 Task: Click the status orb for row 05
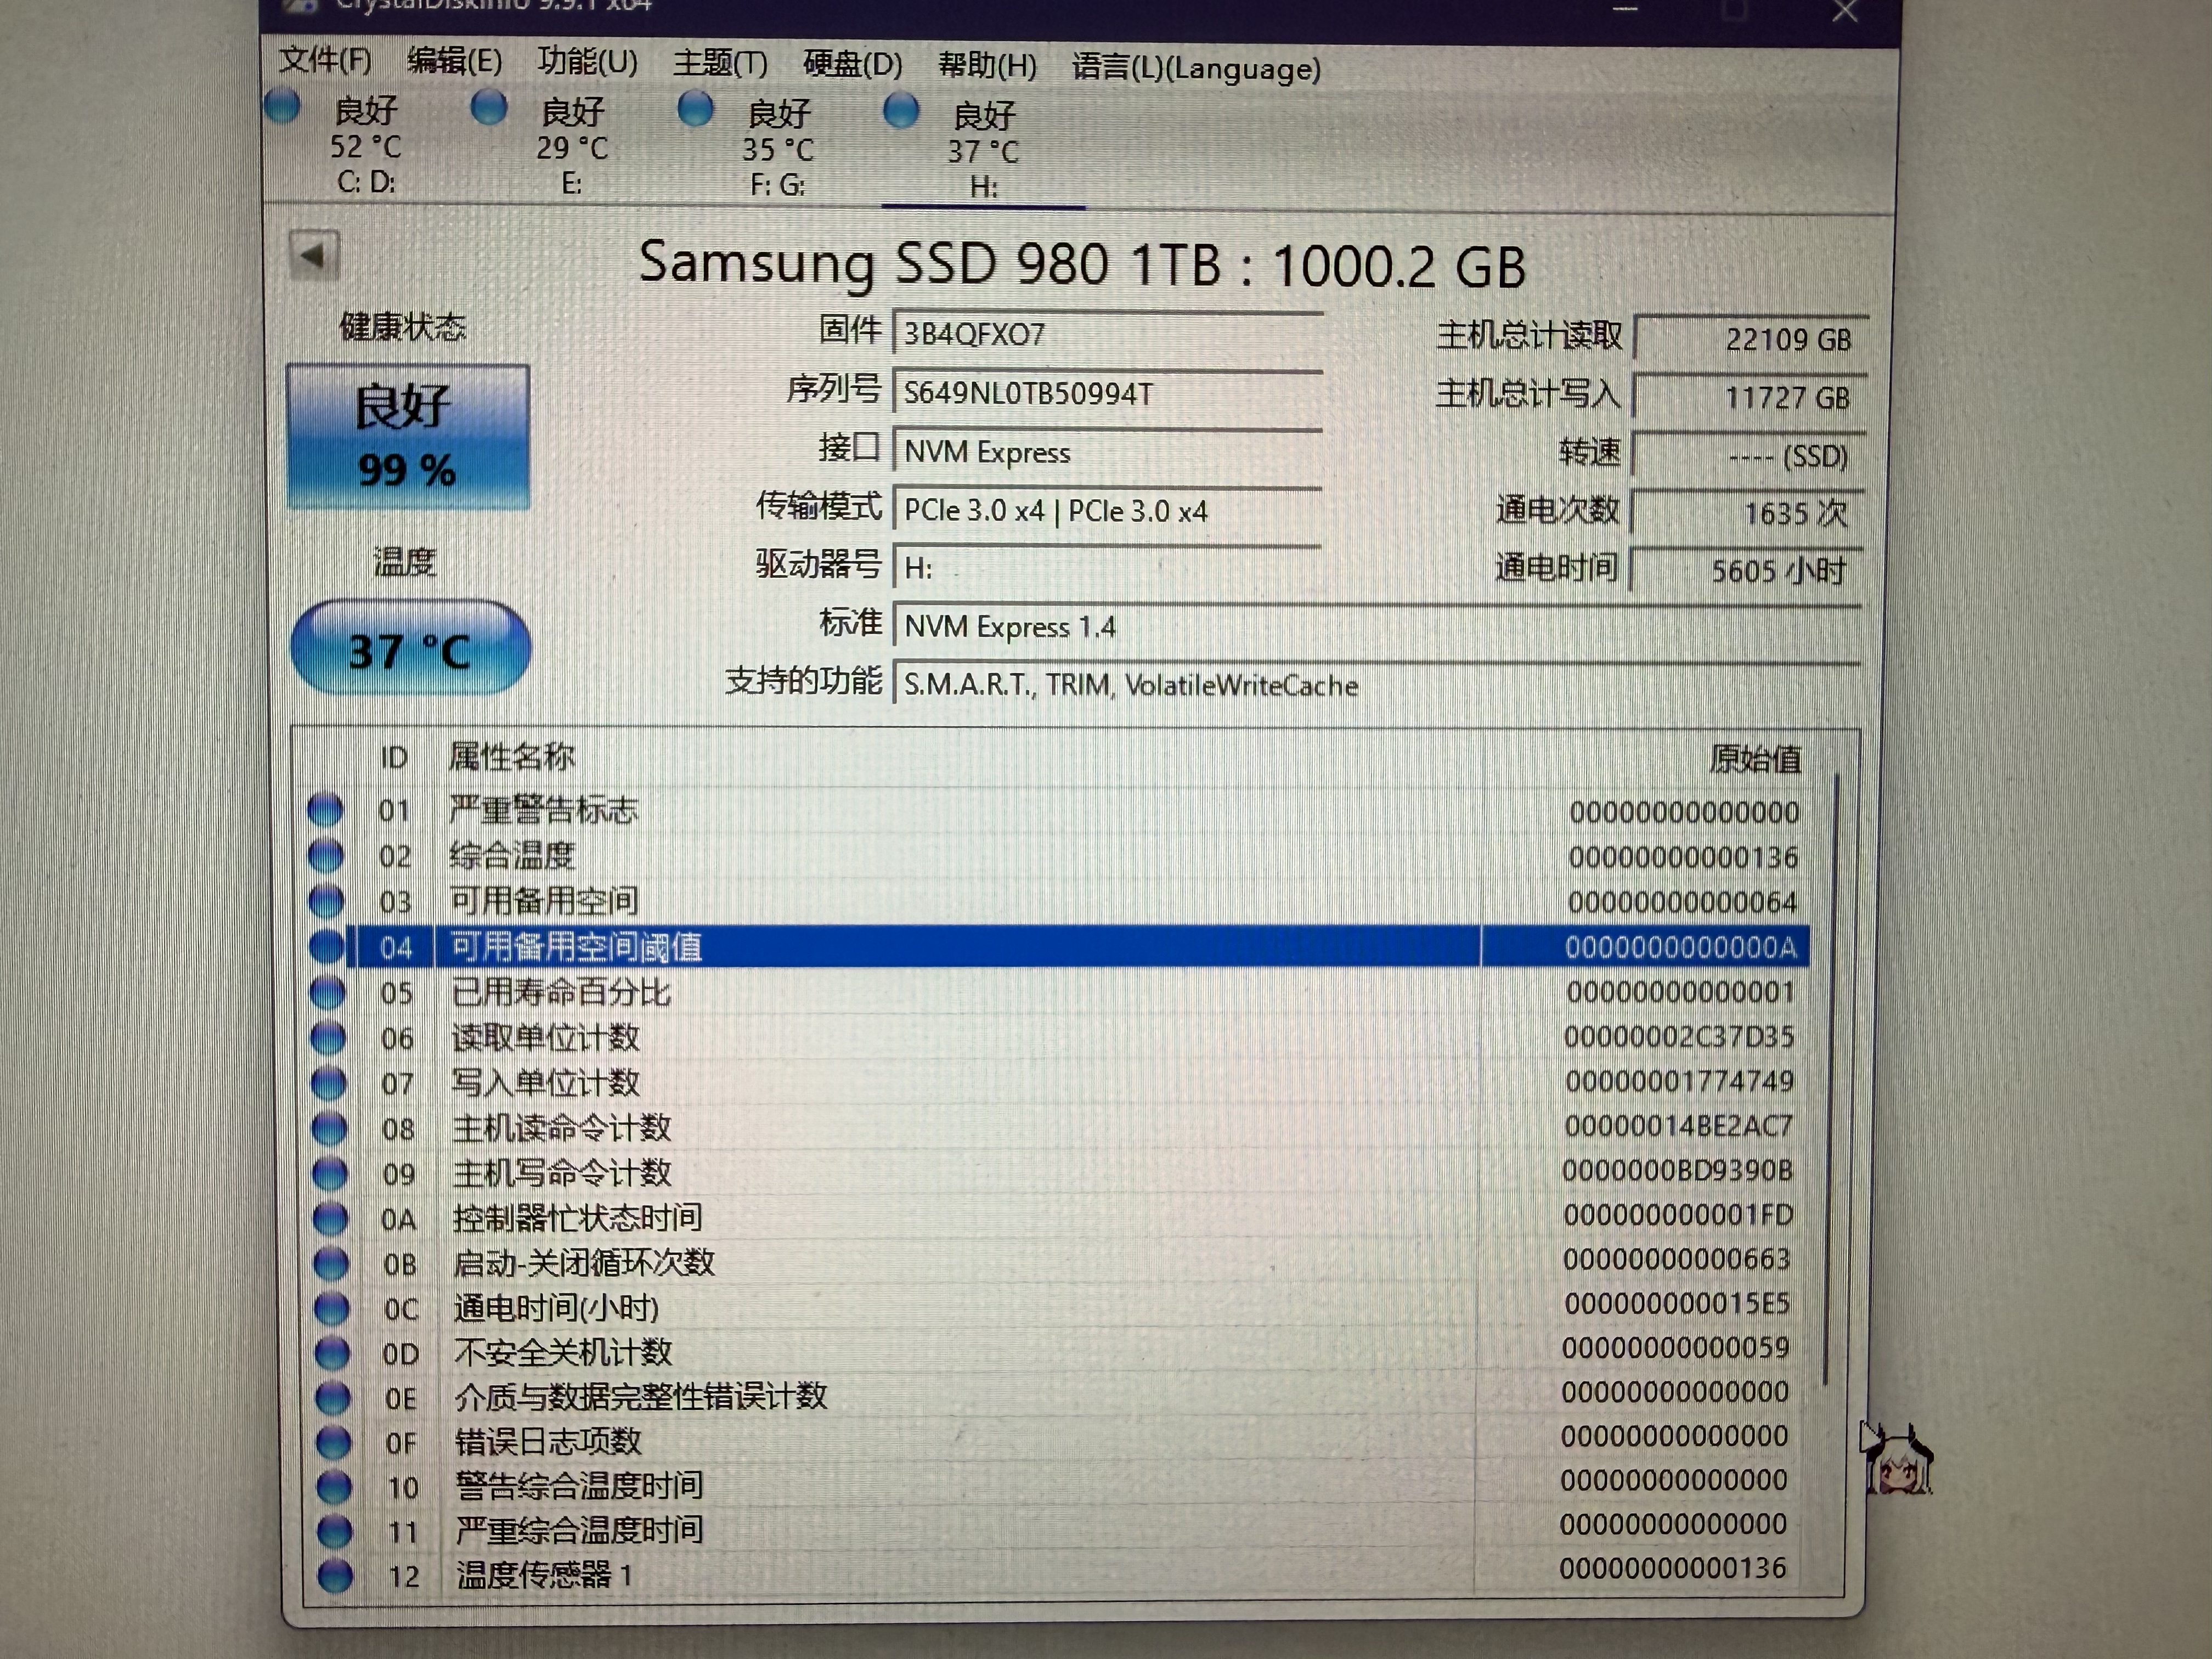(327, 992)
